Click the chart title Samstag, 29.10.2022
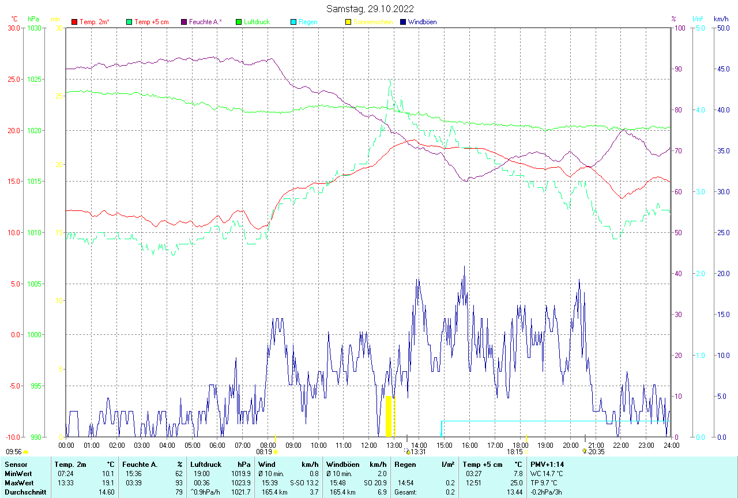 370,9
